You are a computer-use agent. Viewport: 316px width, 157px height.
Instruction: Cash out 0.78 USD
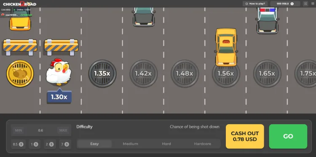(x=245, y=136)
